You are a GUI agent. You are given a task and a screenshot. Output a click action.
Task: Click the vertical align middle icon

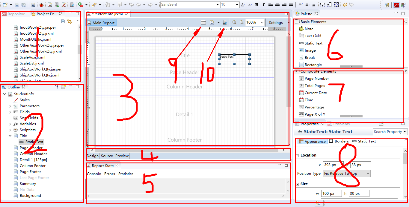pyautogui.click(x=307, y=5)
